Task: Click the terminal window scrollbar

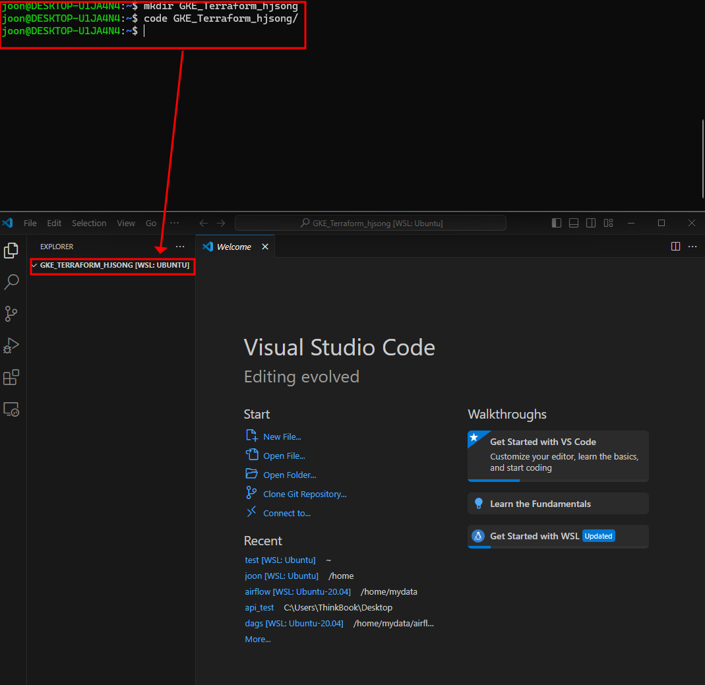Action: pos(703,159)
